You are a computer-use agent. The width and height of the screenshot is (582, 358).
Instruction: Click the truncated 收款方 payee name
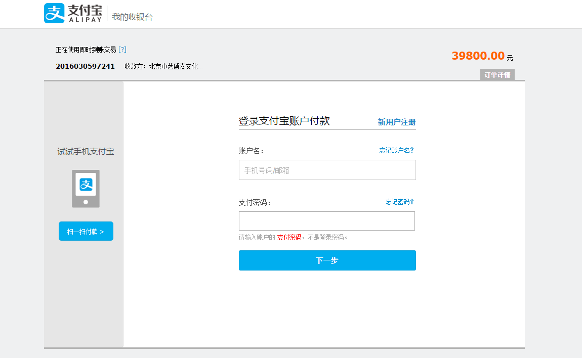click(176, 66)
